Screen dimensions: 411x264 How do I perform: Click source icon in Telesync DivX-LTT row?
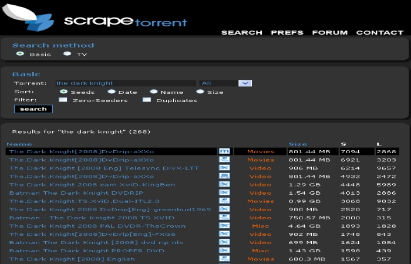click(x=224, y=168)
